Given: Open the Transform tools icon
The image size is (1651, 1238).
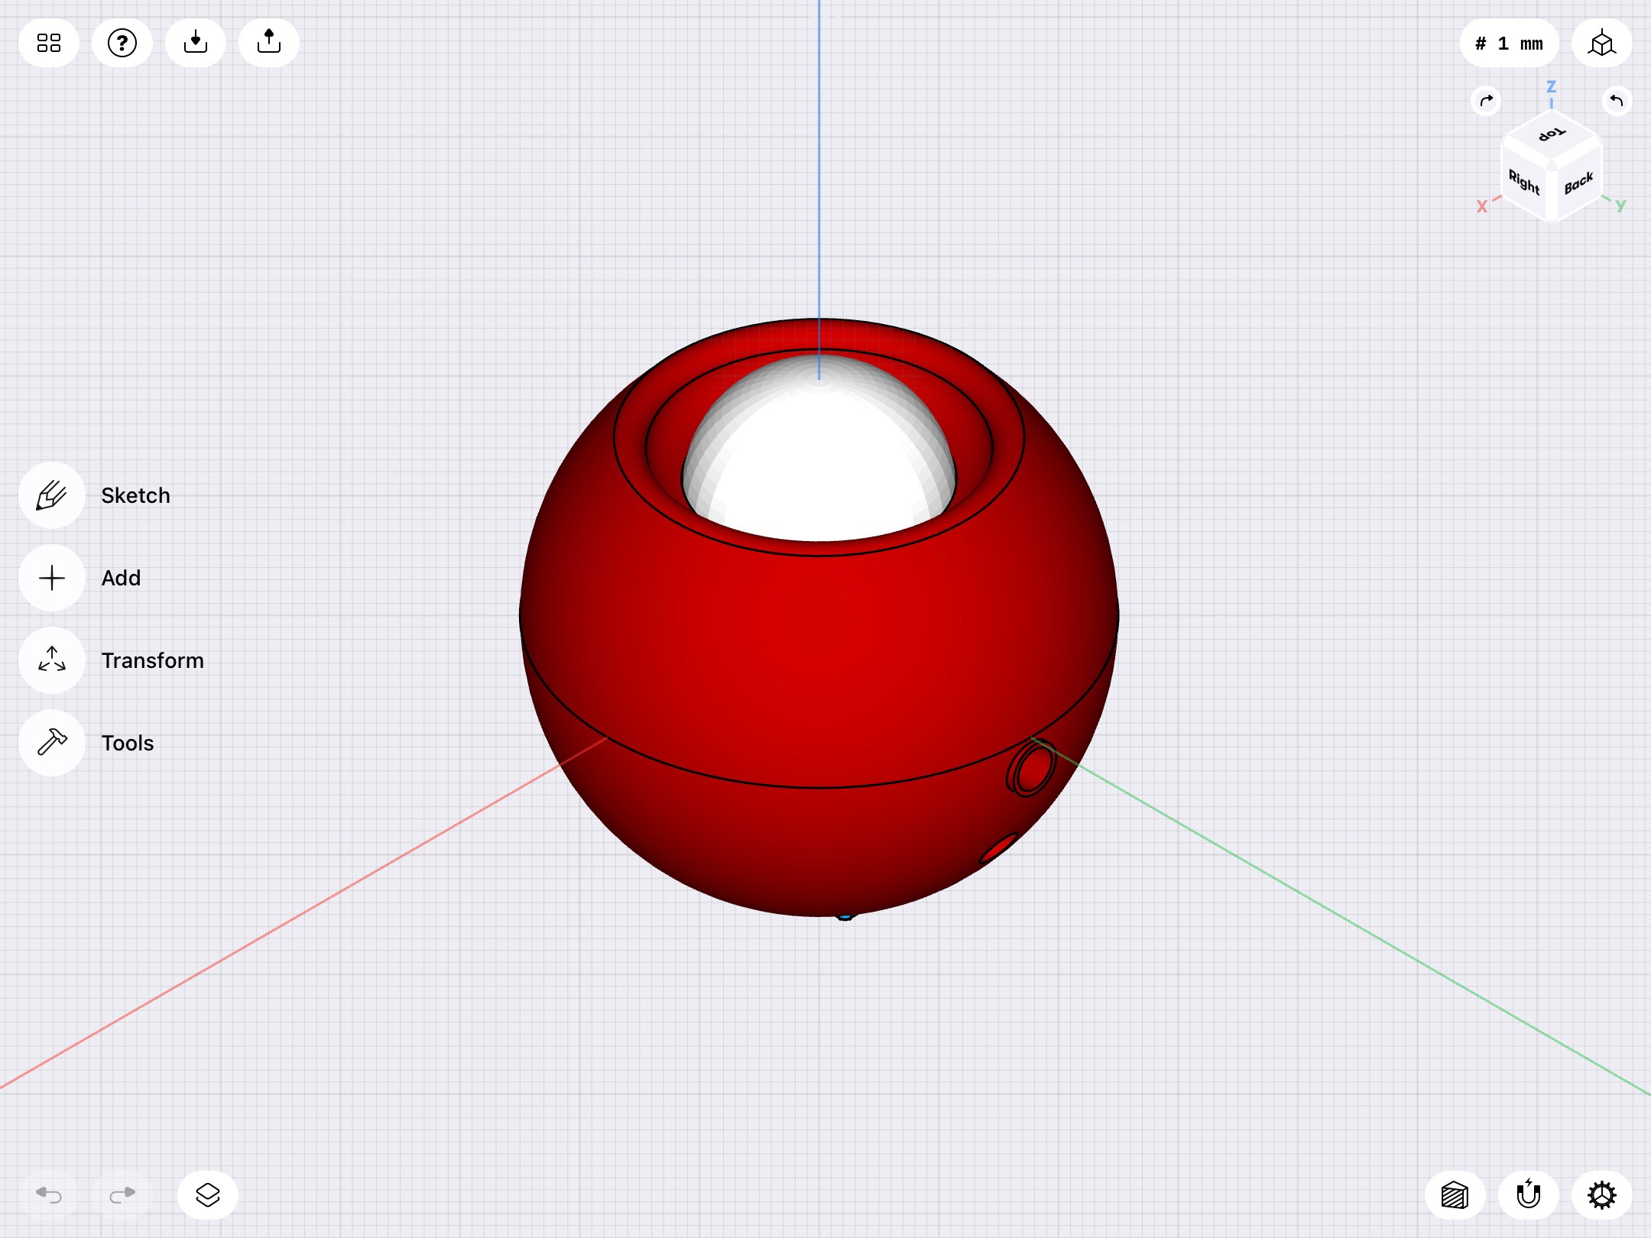Looking at the screenshot, I should (52, 660).
